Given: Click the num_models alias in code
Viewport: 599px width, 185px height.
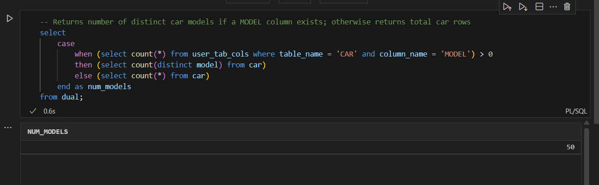Looking at the screenshot, I should [x=109, y=86].
